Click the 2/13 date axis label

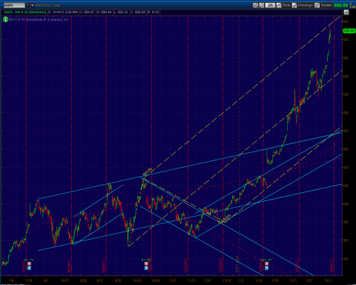(293, 281)
